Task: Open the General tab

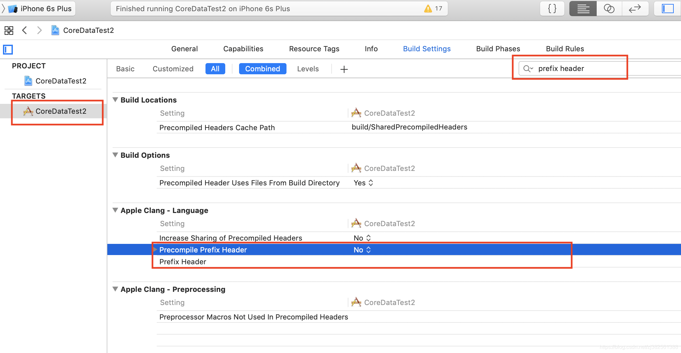Action: tap(184, 49)
